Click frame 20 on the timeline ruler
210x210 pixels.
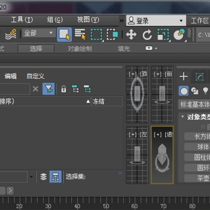(x=19, y=206)
